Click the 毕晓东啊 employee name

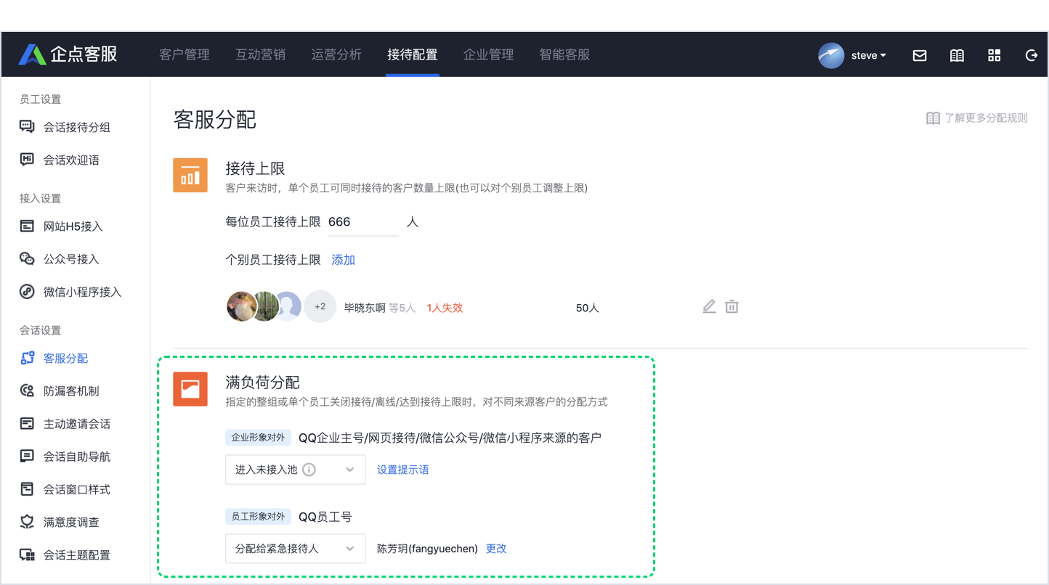pyautogui.click(x=365, y=308)
